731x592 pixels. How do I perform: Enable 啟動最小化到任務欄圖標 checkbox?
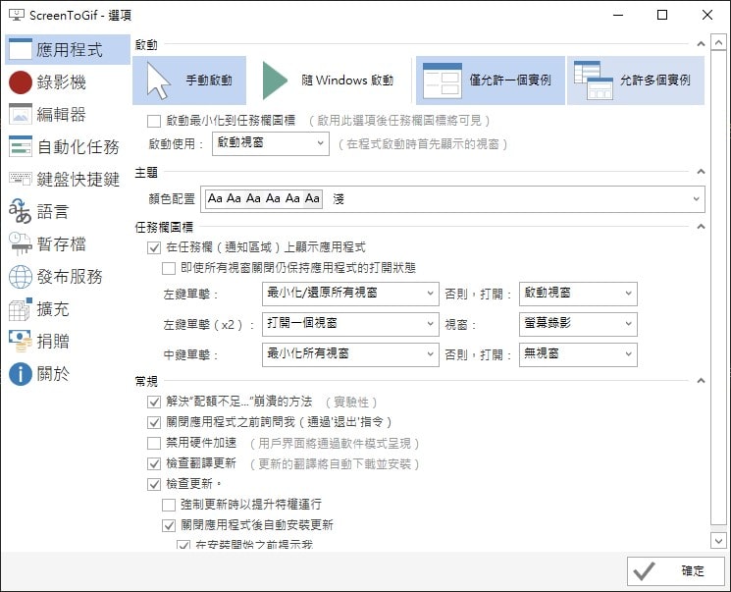(154, 122)
